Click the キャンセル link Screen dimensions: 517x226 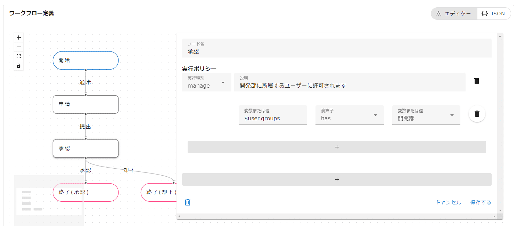click(x=448, y=202)
